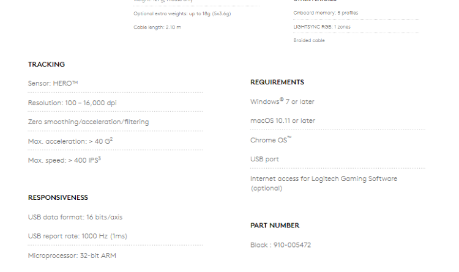Click the REQUIREMENTS heading

pyautogui.click(x=277, y=82)
